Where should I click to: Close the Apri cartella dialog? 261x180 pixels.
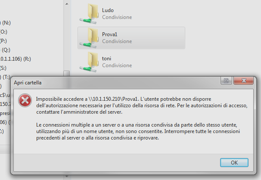[x=244, y=81]
